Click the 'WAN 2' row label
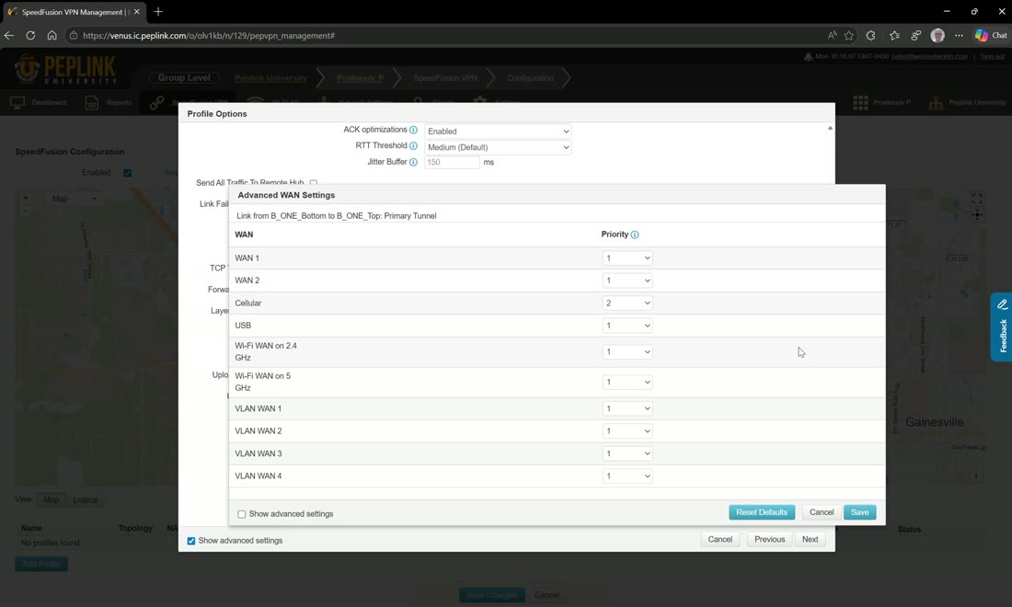Screen dimensions: 1012x607 [x=247, y=281]
